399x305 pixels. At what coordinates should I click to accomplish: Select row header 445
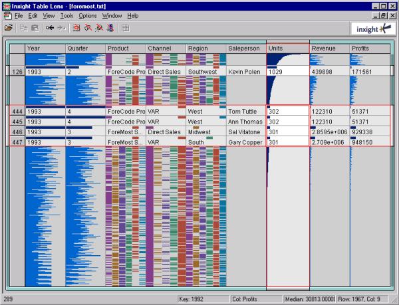coord(17,122)
